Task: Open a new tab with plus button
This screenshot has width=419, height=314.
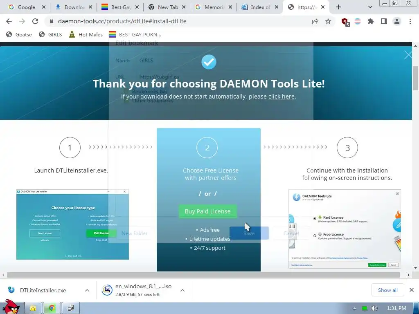Action: [x=338, y=7]
